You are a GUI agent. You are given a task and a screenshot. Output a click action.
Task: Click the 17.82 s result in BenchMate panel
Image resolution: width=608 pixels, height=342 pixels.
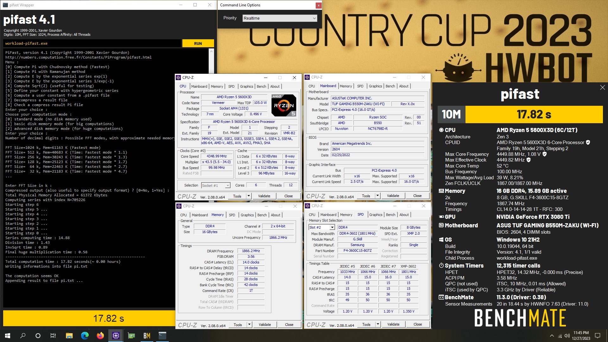tap(534, 114)
